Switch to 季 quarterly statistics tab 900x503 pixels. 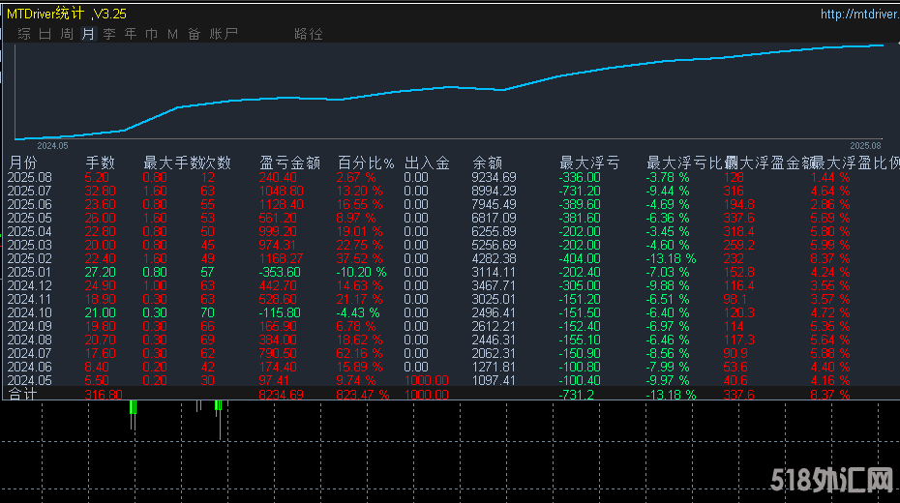(x=109, y=34)
